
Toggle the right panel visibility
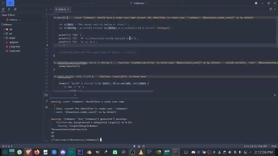(x=143, y=146)
